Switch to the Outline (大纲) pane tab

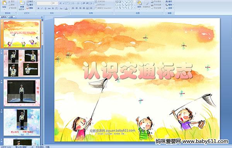(11, 17)
